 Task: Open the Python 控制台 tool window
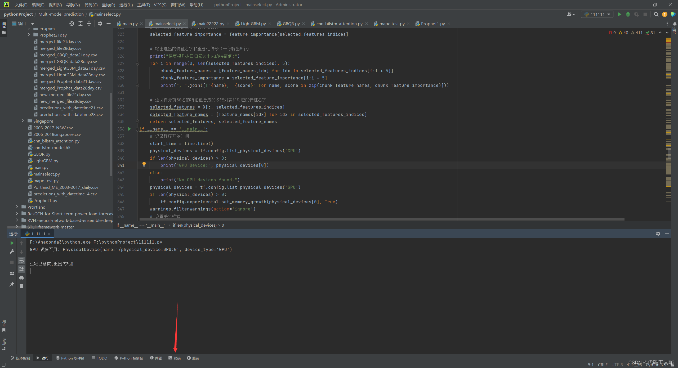(129, 358)
